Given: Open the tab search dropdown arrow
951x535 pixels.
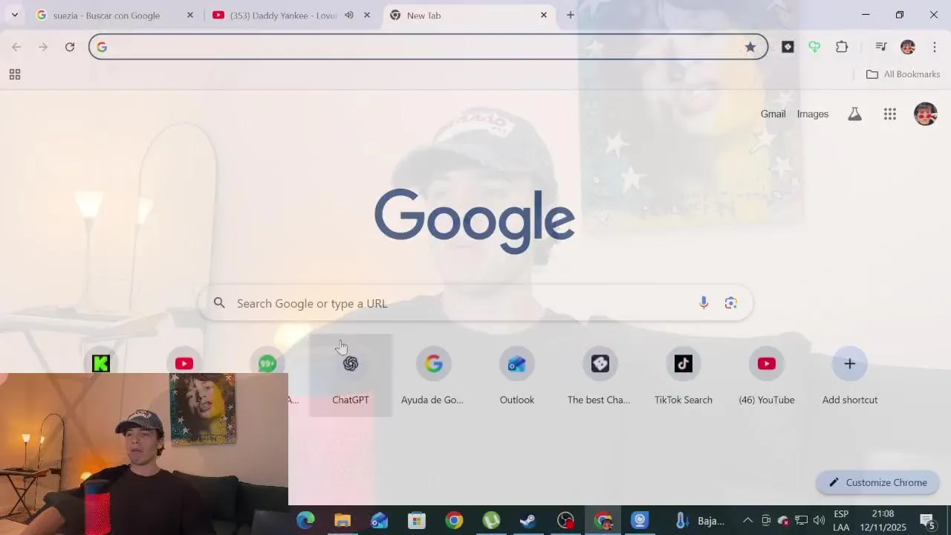Looking at the screenshot, I should pyautogui.click(x=15, y=15).
